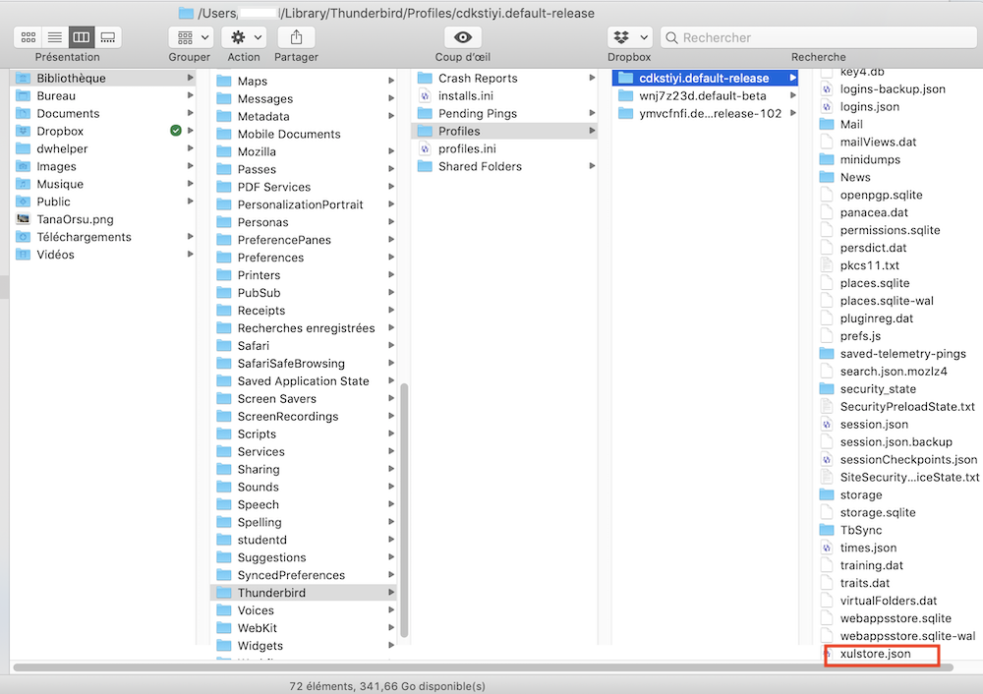Switch to gallery view in Présentation
This screenshot has height=694, width=983.
point(108,37)
